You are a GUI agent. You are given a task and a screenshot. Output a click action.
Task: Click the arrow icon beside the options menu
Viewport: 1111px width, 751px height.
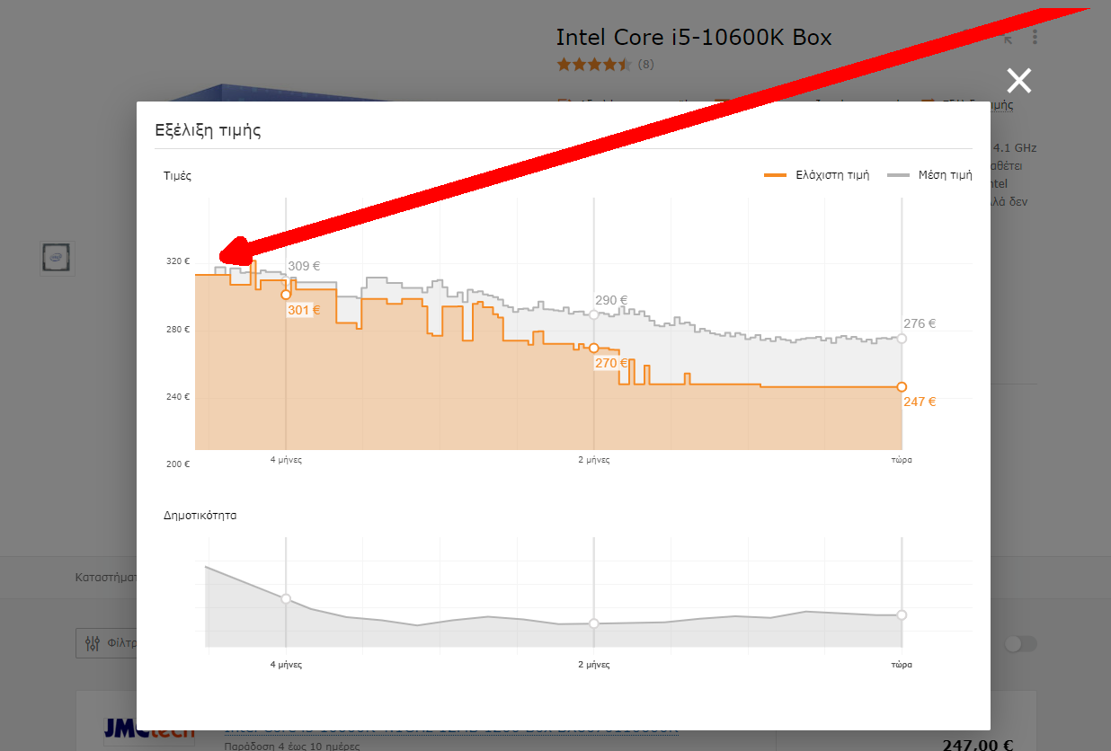click(1008, 40)
